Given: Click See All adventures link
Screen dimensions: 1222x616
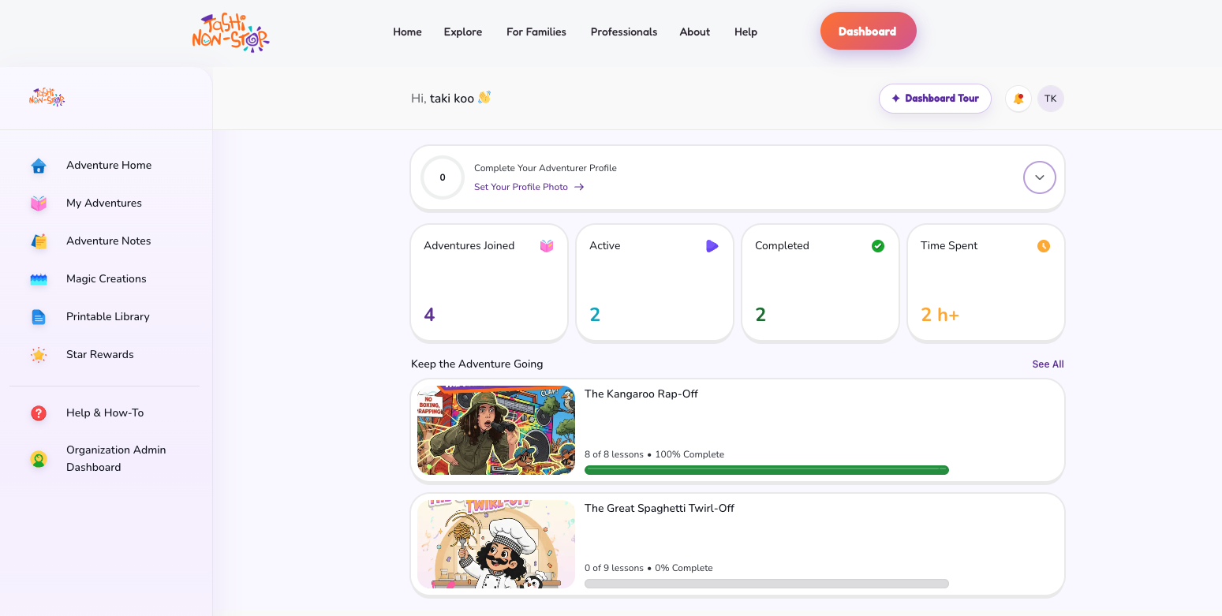Looking at the screenshot, I should click(1048, 364).
